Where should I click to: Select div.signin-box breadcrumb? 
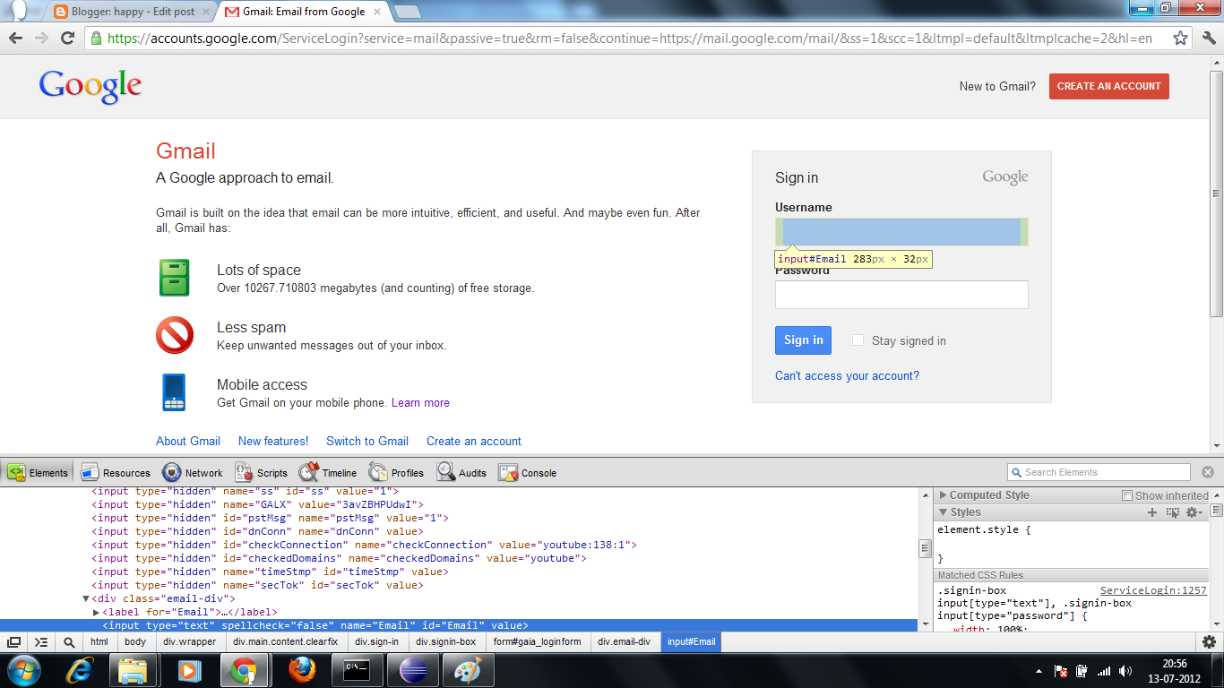445,642
